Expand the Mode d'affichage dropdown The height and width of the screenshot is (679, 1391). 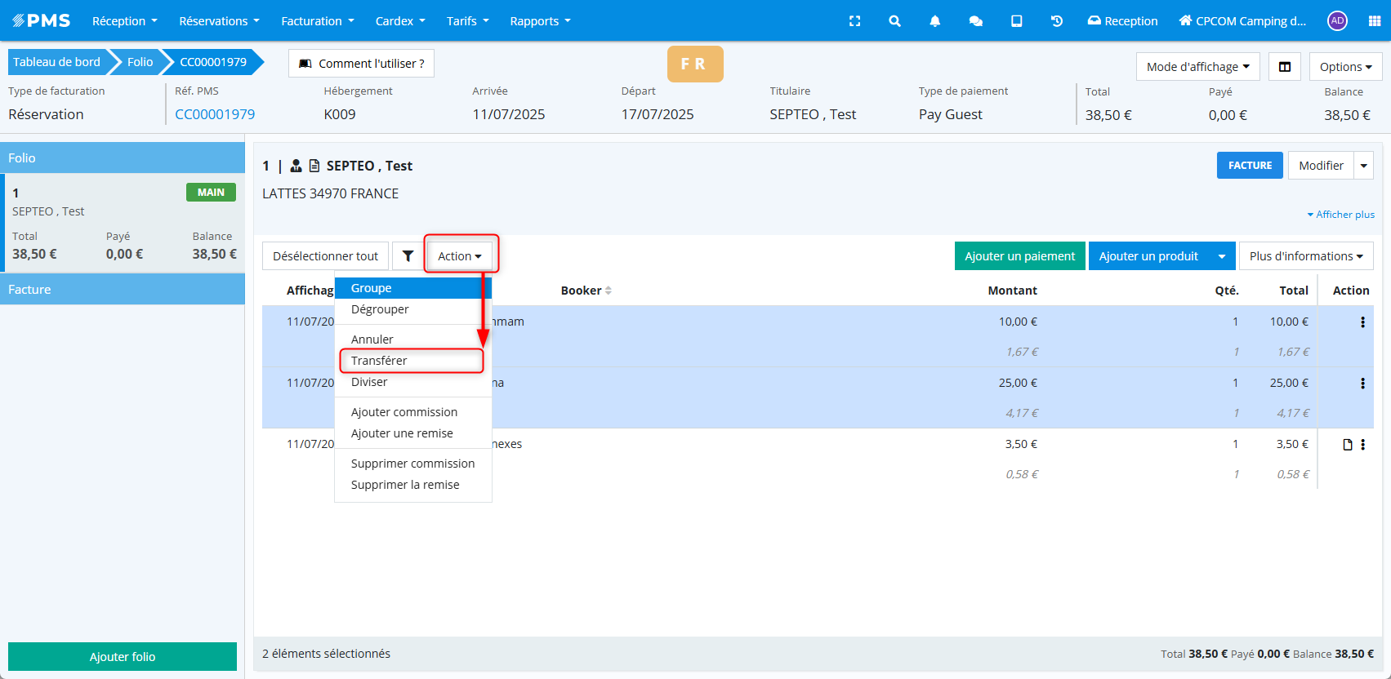(x=1197, y=67)
